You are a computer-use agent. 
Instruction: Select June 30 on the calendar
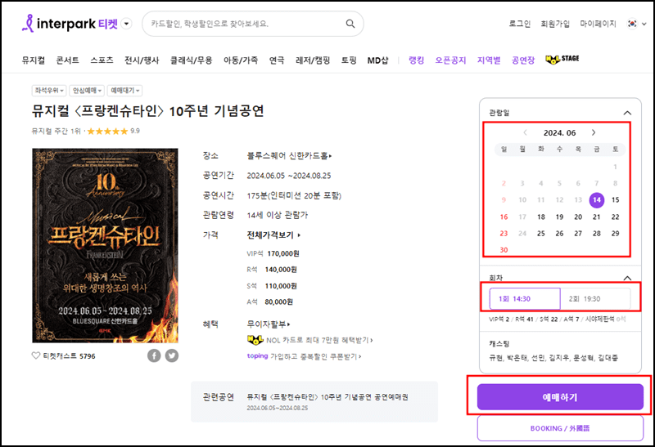(x=504, y=250)
